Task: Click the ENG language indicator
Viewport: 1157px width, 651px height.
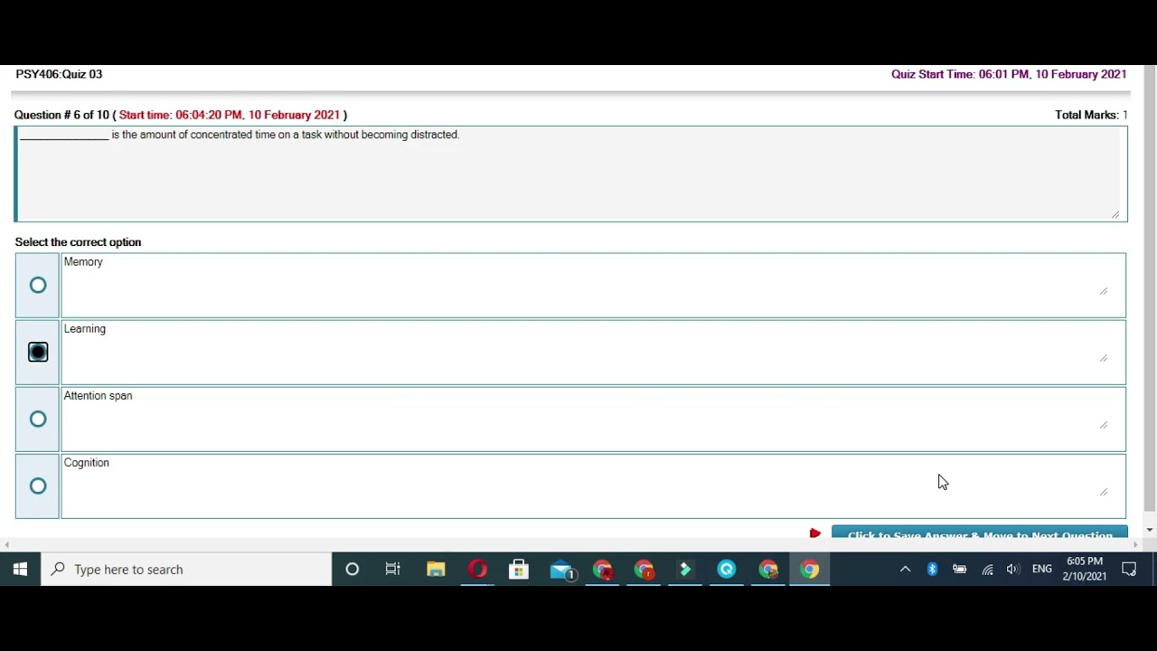Action: [x=1042, y=570]
